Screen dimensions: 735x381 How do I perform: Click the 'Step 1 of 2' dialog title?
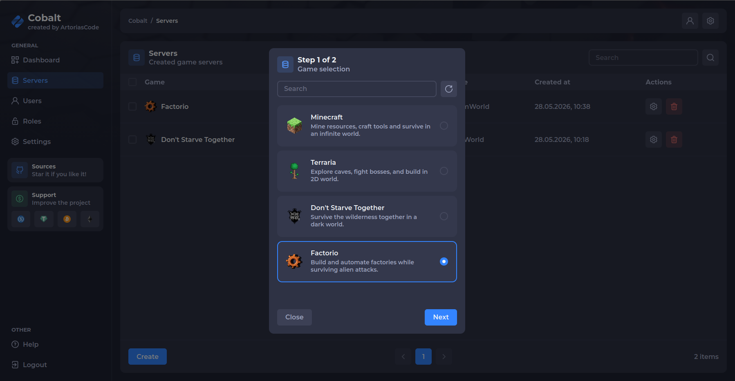317,60
